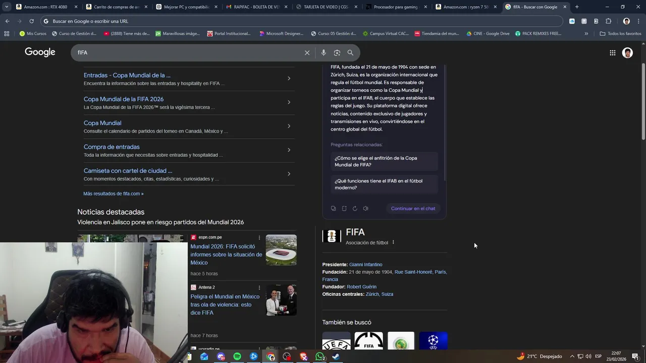
Task: Open stadium thumbnail of ESPN article
Action: coord(281,250)
